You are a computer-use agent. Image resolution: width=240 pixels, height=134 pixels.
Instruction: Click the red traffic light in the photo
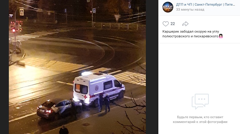[x=14, y=31]
